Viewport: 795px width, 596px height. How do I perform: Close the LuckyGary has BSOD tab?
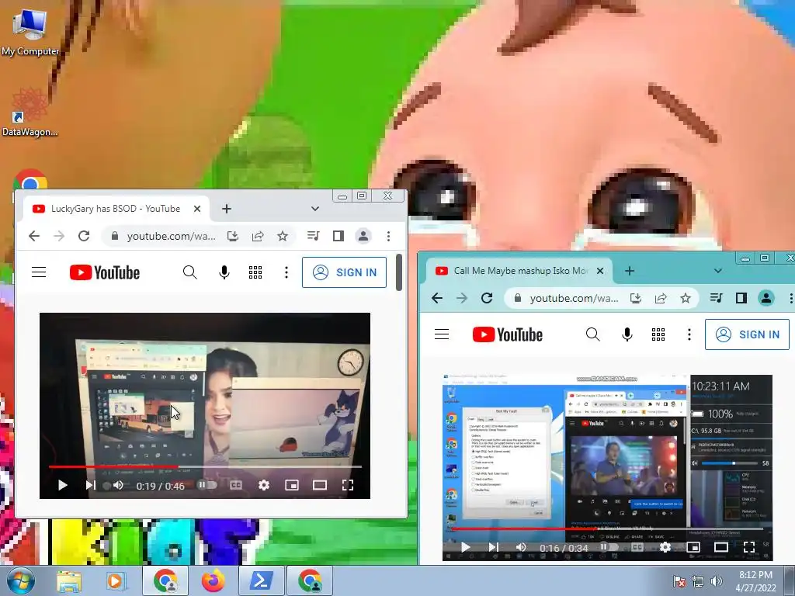coord(197,209)
